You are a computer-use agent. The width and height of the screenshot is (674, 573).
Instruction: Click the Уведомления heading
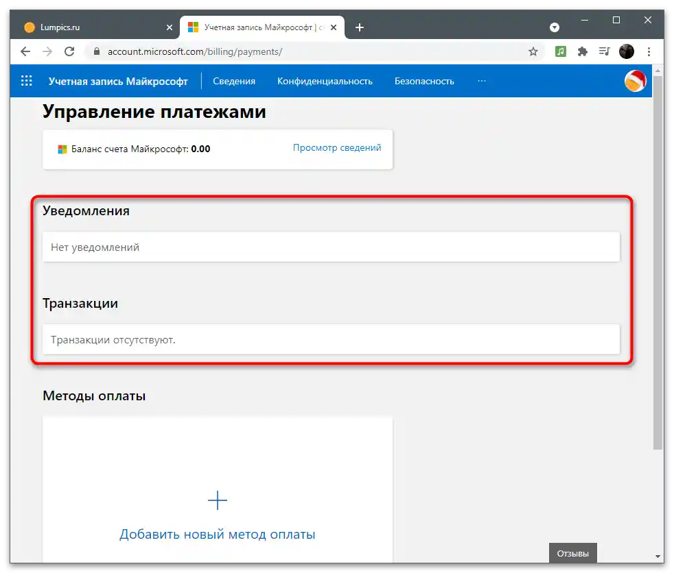click(x=86, y=210)
